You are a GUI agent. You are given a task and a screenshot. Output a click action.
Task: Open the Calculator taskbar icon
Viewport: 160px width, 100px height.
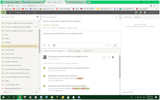[x=68, y=97]
